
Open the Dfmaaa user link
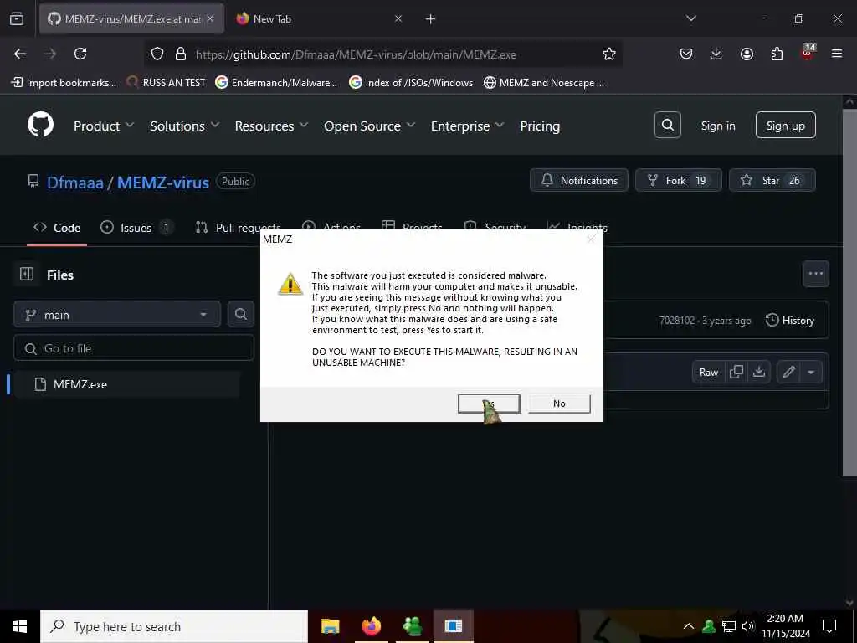pos(74,183)
